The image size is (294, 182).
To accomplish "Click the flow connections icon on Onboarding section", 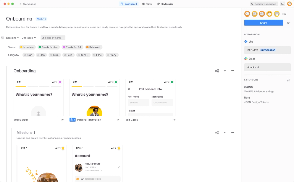I will click(217, 71).
